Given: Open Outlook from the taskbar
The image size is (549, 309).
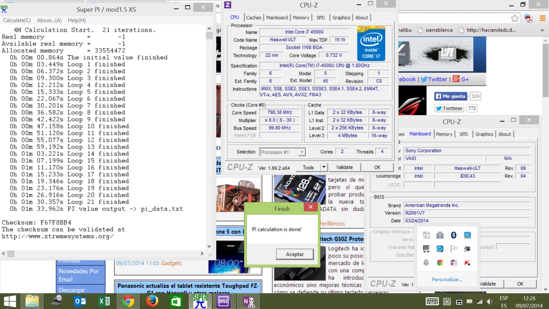Looking at the screenshot, I should click(x=80, y=301).
